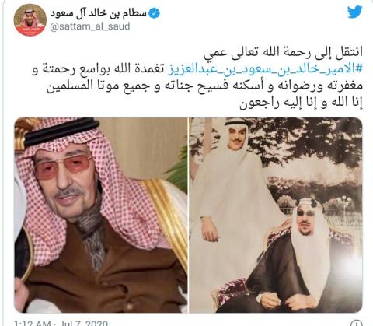Click the tree in the vintage photo background
373x326 pixels.
click(305, 140)
